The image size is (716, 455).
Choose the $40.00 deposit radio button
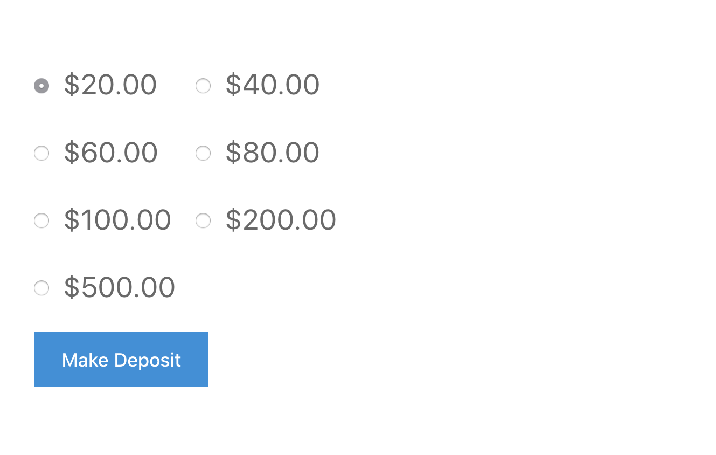(x=203, y=86)
